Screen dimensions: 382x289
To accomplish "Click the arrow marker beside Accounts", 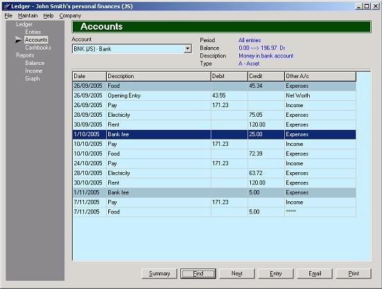I will click(19, 39).
